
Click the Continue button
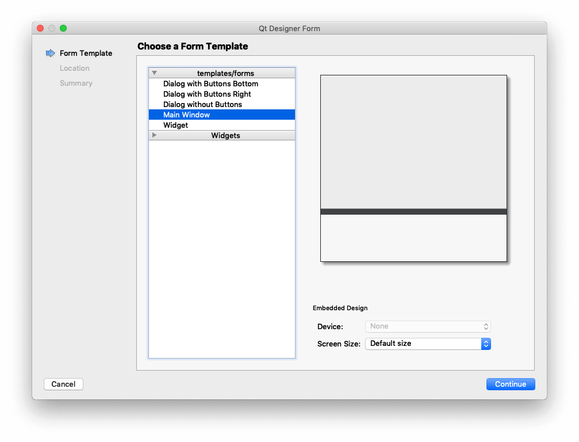pyautogui.click(x=511, y=384)
